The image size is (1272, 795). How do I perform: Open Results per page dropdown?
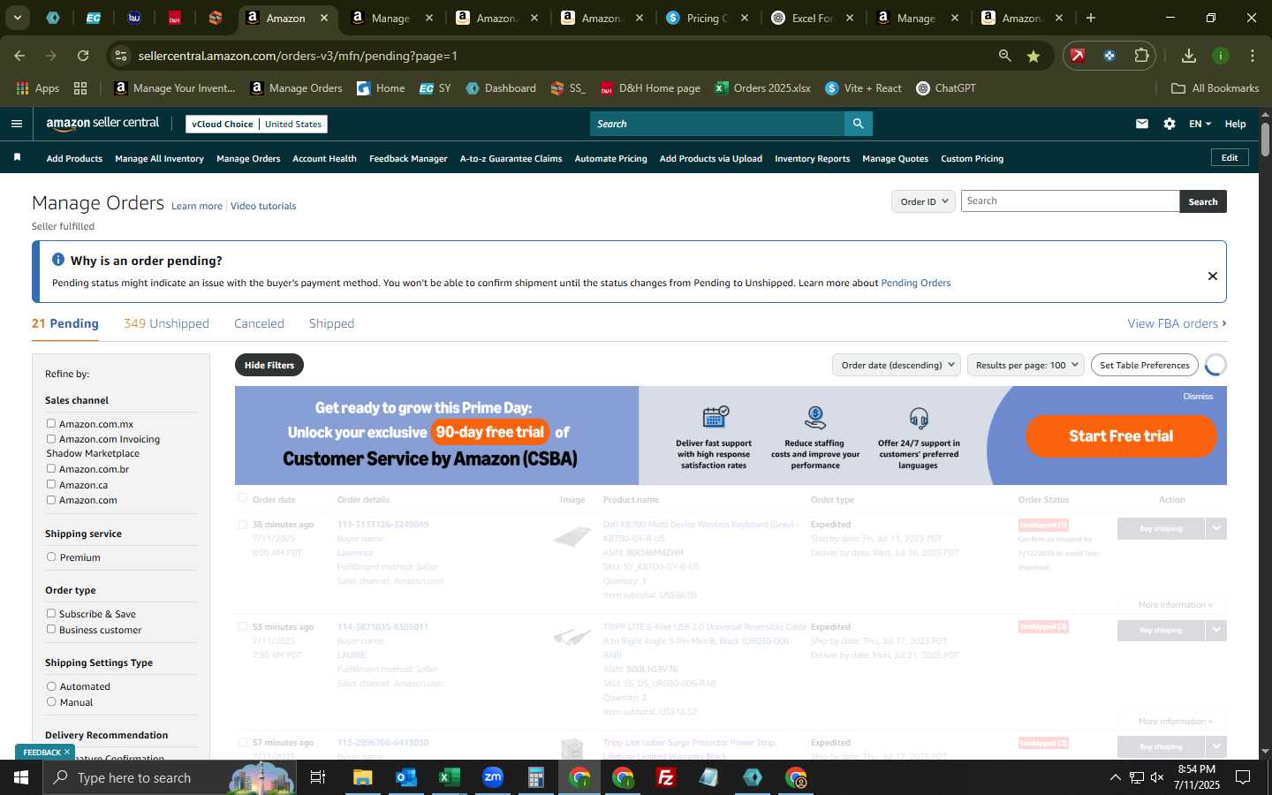tap(1026, 365)
